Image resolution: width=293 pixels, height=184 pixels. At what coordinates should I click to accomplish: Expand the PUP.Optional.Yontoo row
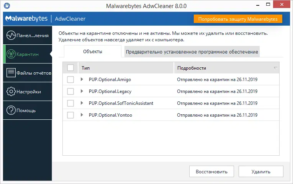click(x=82, y=115)
